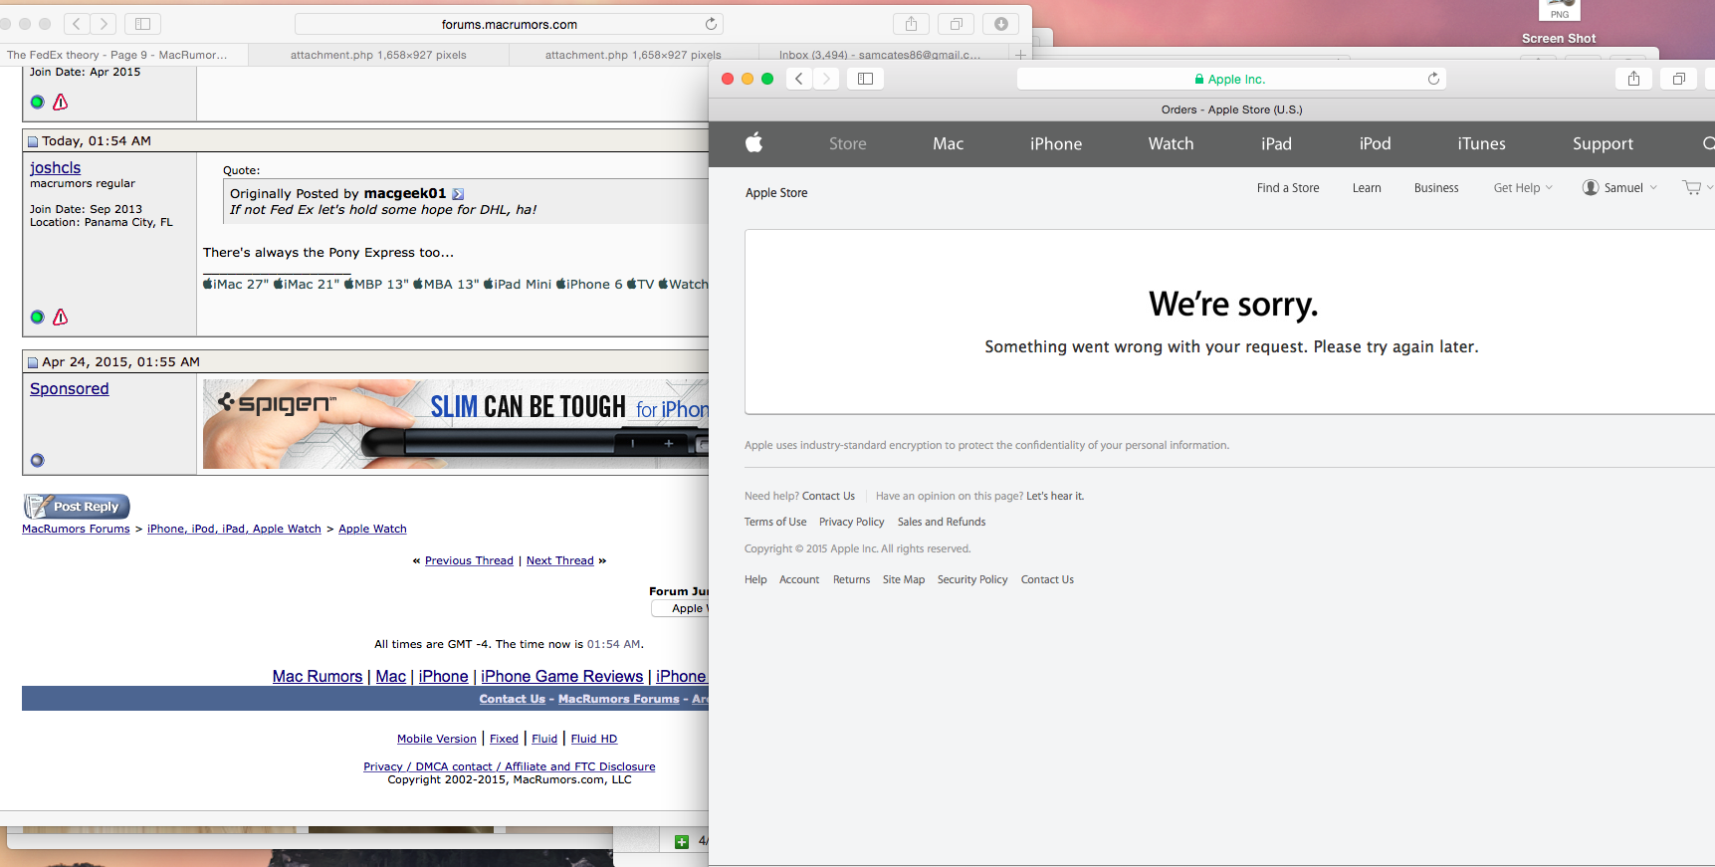Add a new tab in the forums window
Screen dimensions: 1715x867
[1020, 55]
